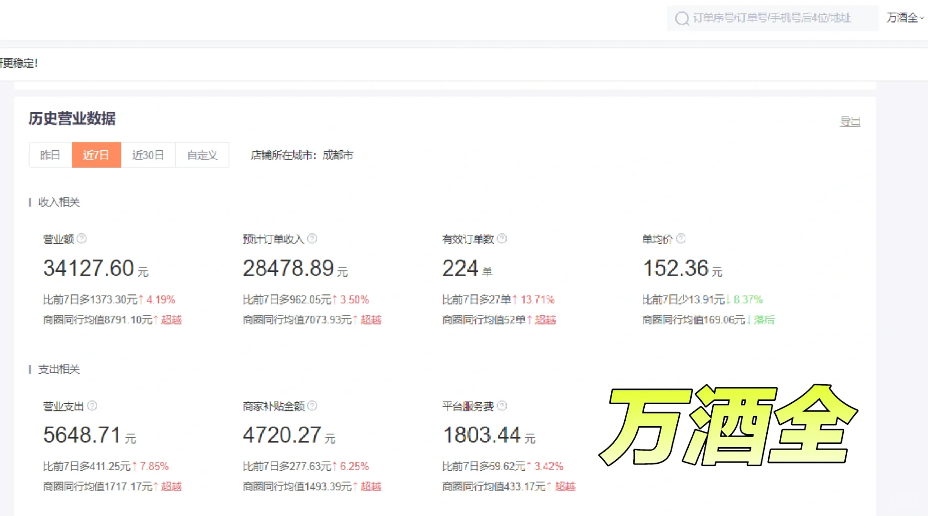
Task: Click 超越 next to 52单
Action: coord(545,320)
